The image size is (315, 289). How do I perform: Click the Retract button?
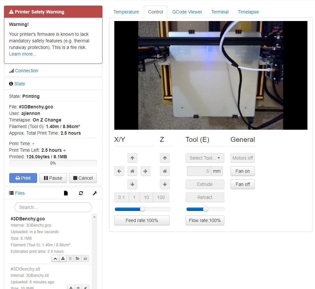click(x=205, y=197)
